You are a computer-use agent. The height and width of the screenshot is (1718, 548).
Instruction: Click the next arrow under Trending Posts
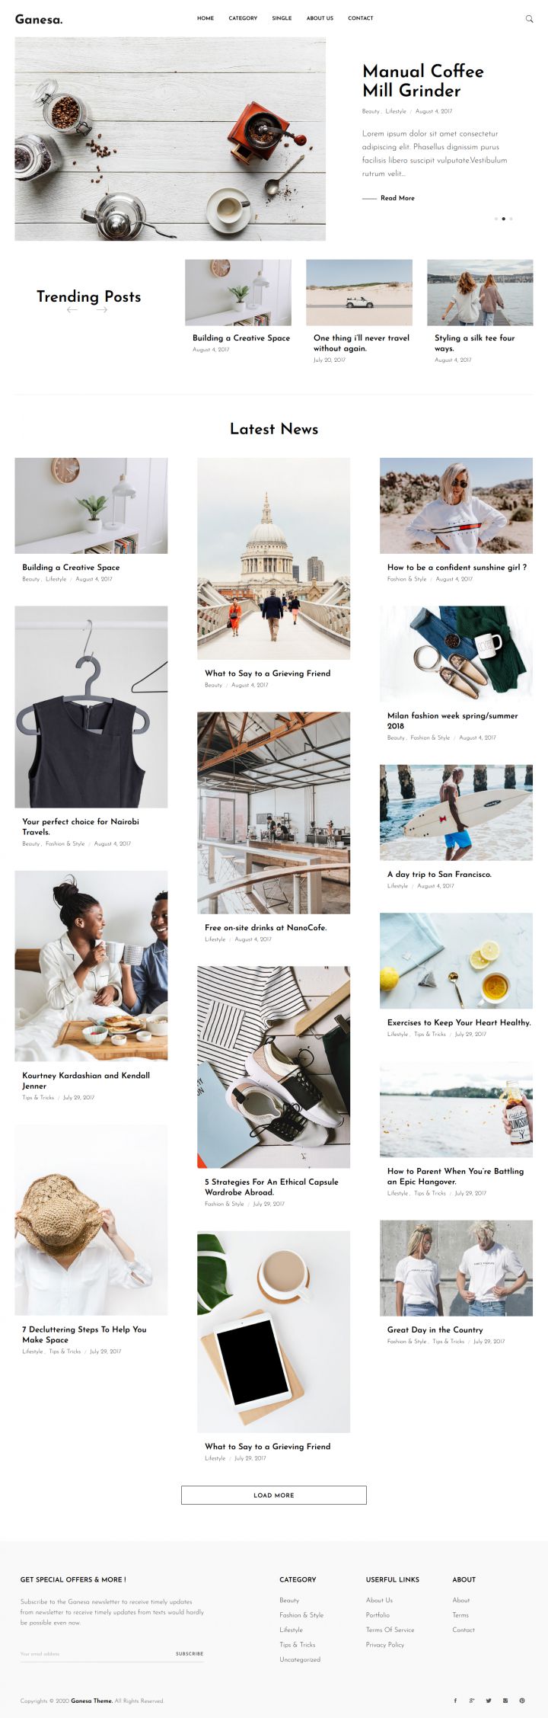pyautogui.click(x=102, y=310)
